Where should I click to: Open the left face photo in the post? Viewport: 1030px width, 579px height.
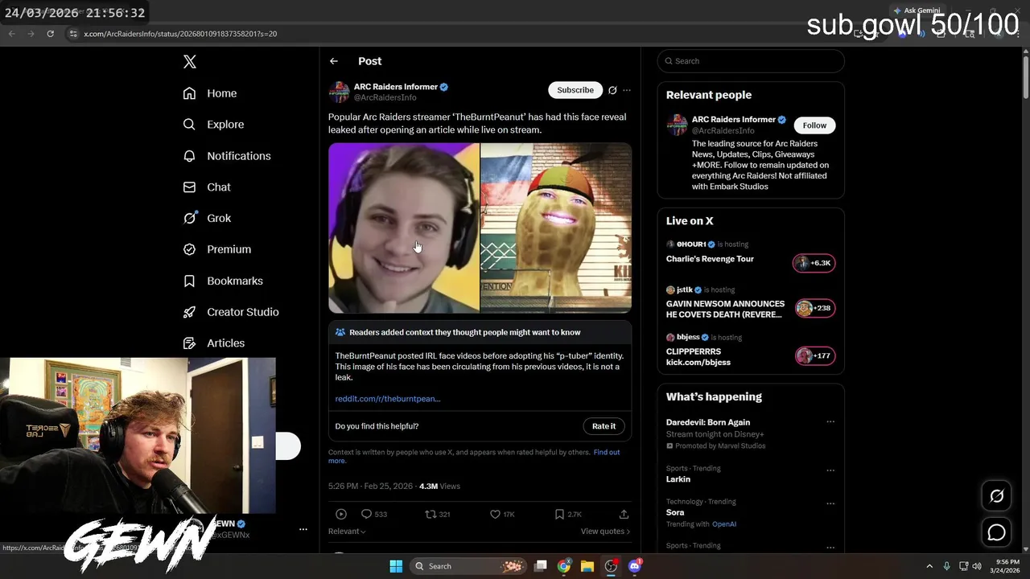[403, 228]
